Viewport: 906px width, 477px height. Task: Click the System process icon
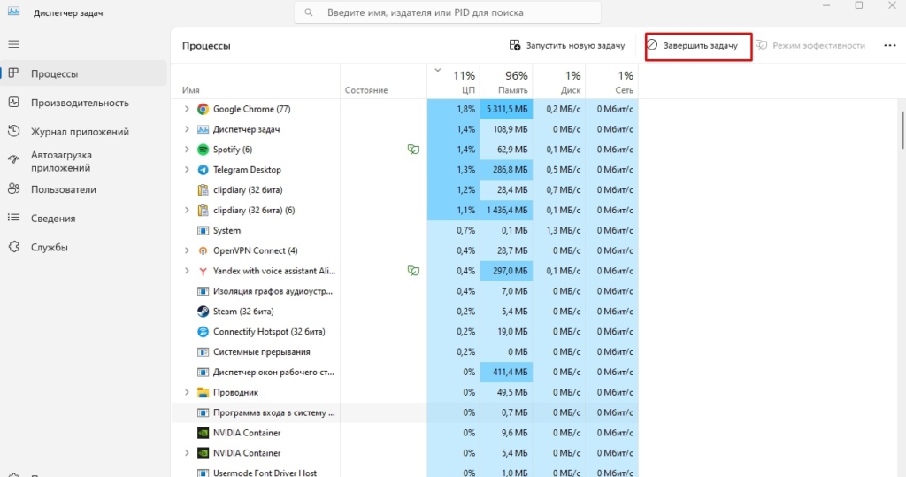tap(203, 230)
